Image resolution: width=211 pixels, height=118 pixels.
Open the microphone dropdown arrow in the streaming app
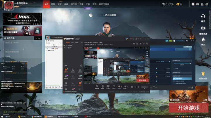(x=121, y=87)
